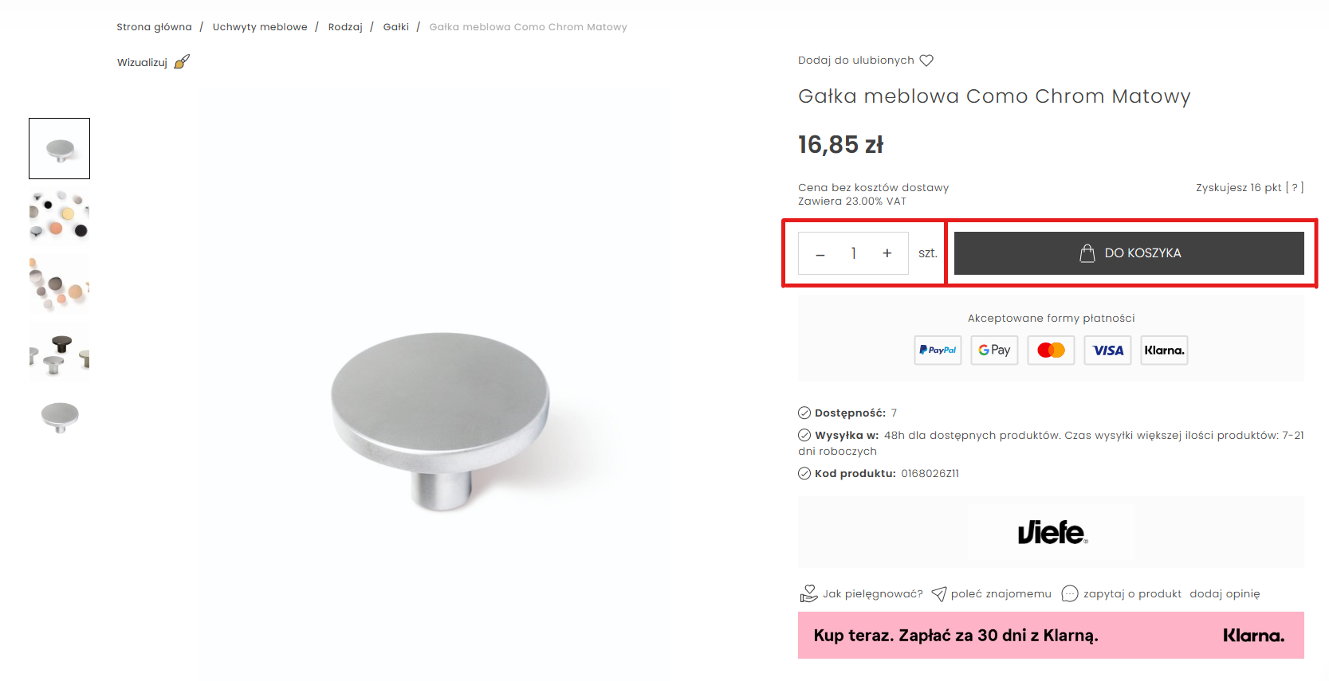Increase quantity with the plus button
This screenshot has height=681, width=1329.
(887, 253)
